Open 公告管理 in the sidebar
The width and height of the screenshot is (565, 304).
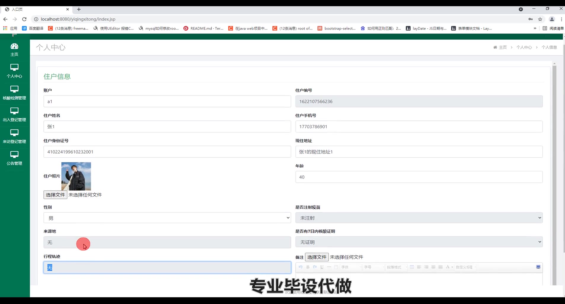14,158
